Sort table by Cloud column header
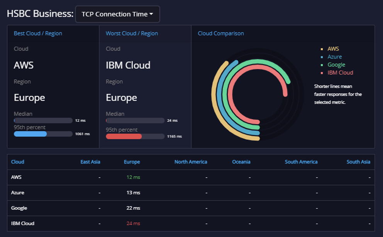Screen dimensions: 383x237 click(x=18, y=162)
